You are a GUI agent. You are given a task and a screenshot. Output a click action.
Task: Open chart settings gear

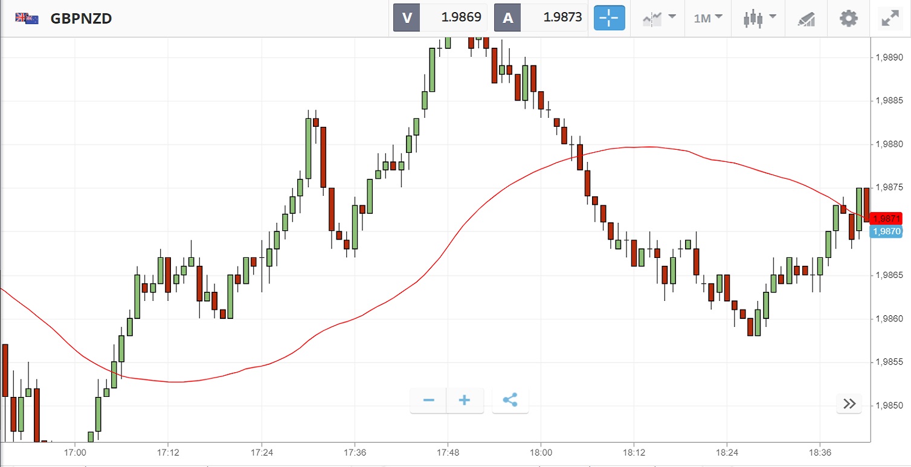[849, 18]
